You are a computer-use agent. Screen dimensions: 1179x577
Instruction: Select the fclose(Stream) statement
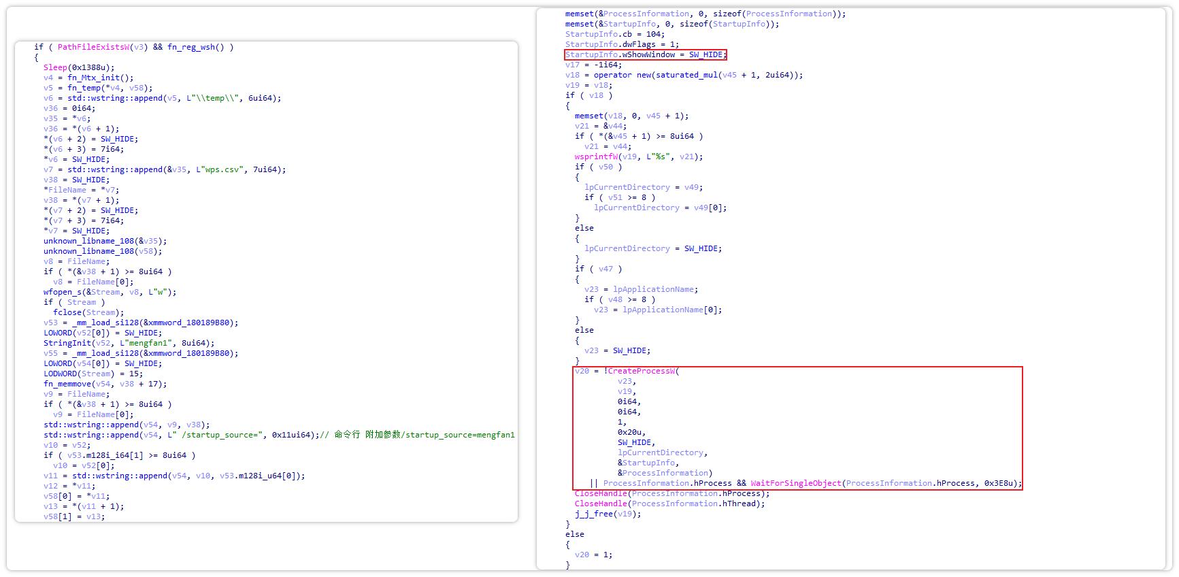[88, 312]
